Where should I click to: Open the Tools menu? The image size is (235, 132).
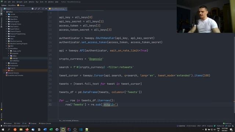click(x=41, y=2)
